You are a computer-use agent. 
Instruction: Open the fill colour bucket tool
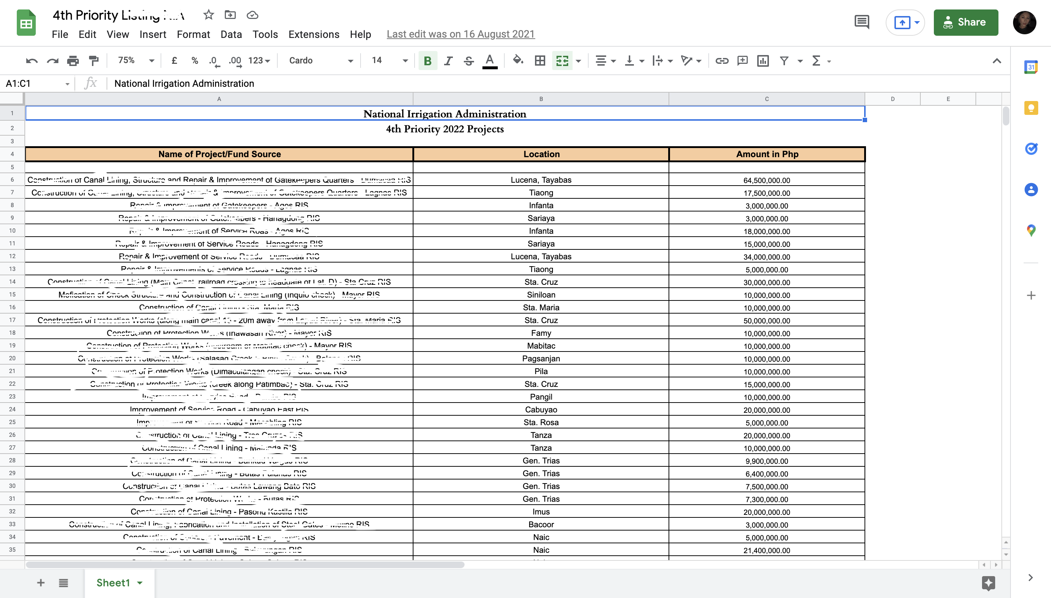(x=518, y=61)
